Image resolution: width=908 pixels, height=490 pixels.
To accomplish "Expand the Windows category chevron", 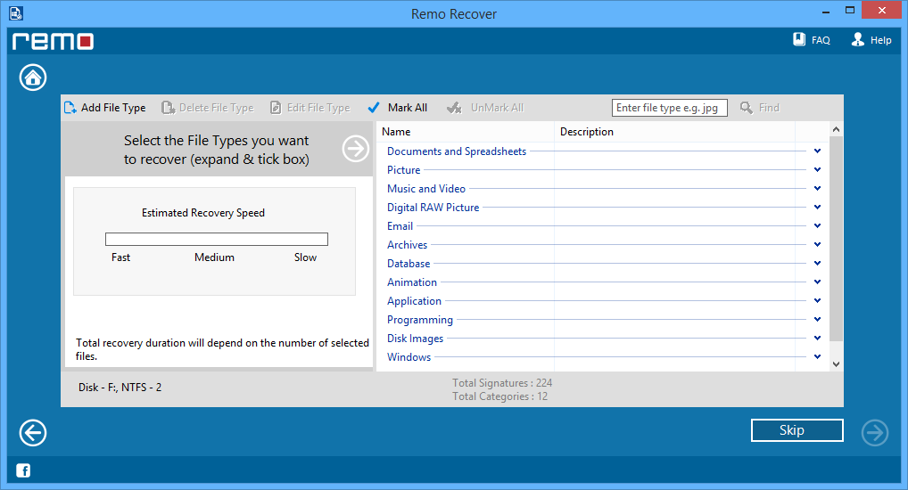I will tap(817, 356).
